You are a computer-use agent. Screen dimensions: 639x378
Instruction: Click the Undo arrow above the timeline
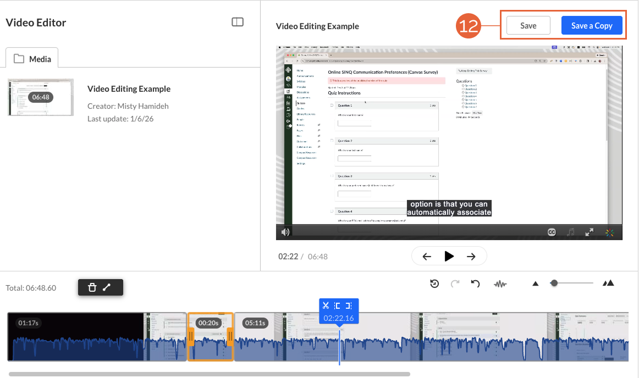(475, 283)
